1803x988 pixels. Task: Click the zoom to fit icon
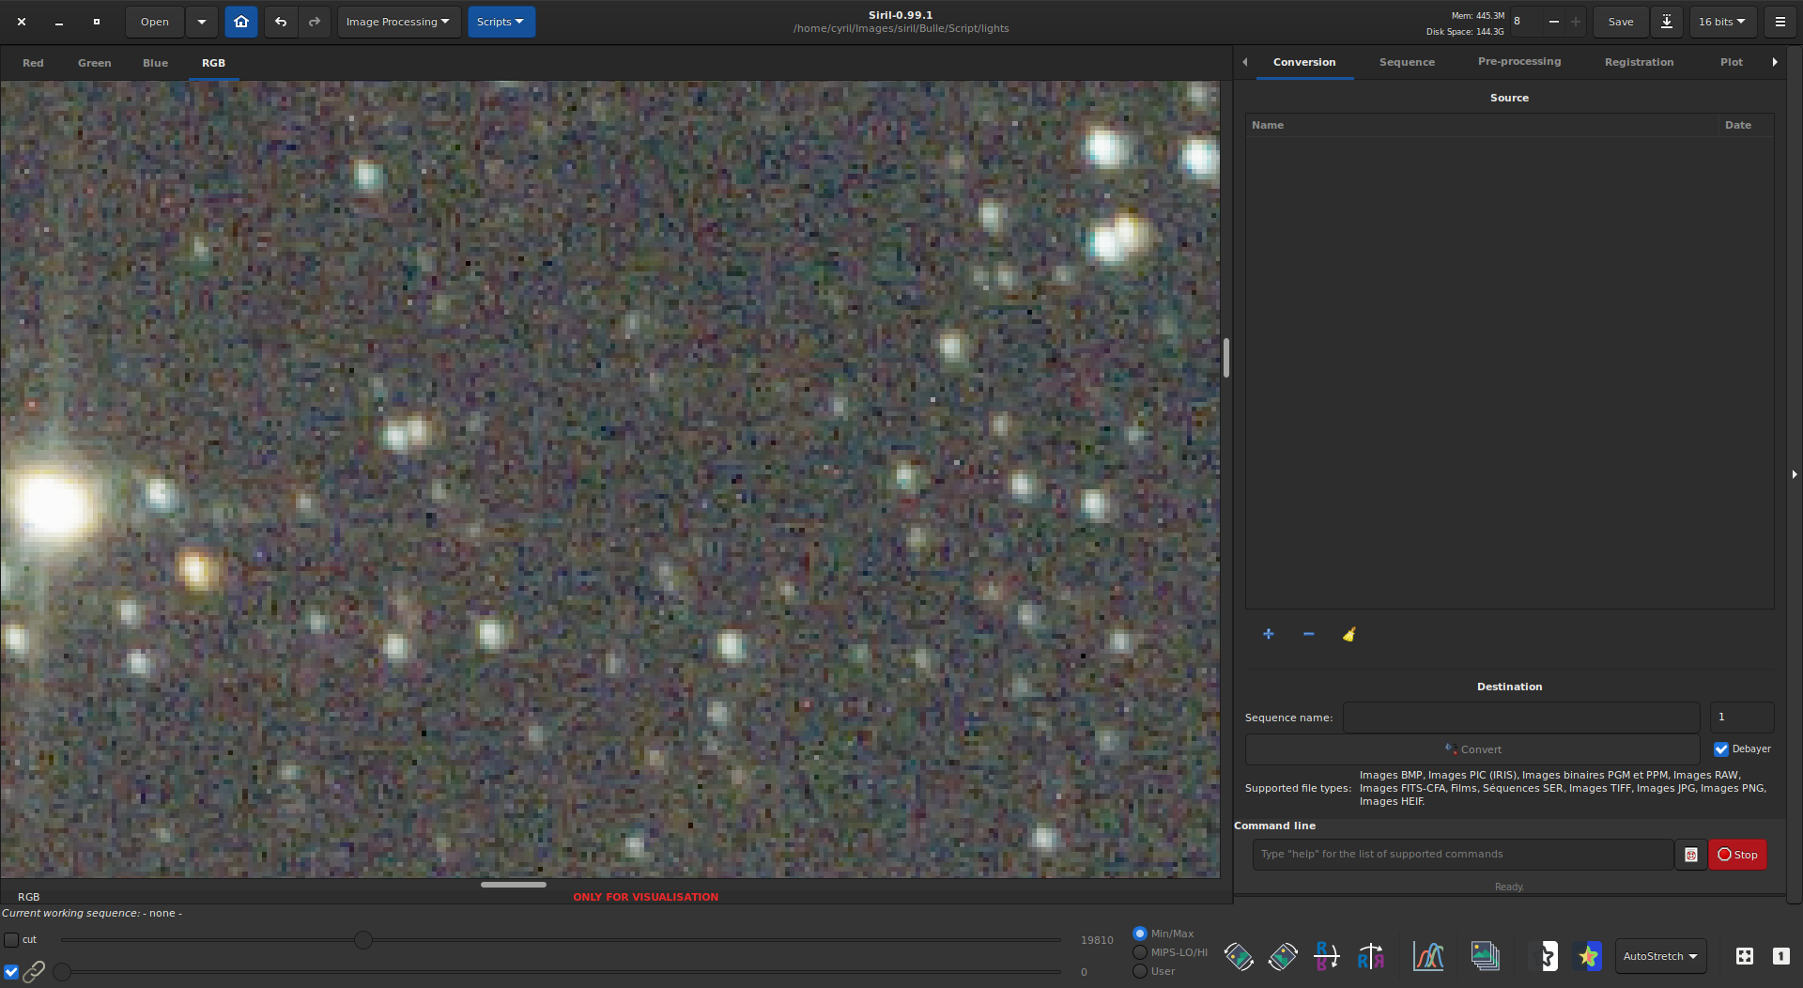click(1745, 956)
